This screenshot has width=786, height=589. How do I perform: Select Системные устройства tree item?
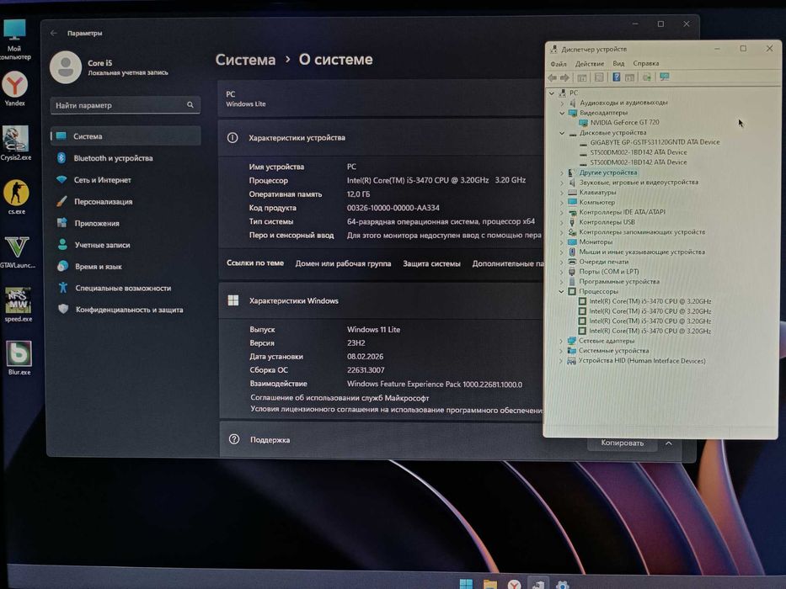(x=613, y=351)
